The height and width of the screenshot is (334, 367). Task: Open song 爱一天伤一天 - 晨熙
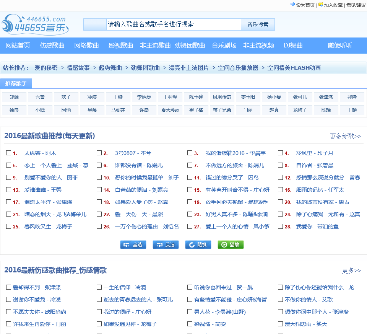139,214
